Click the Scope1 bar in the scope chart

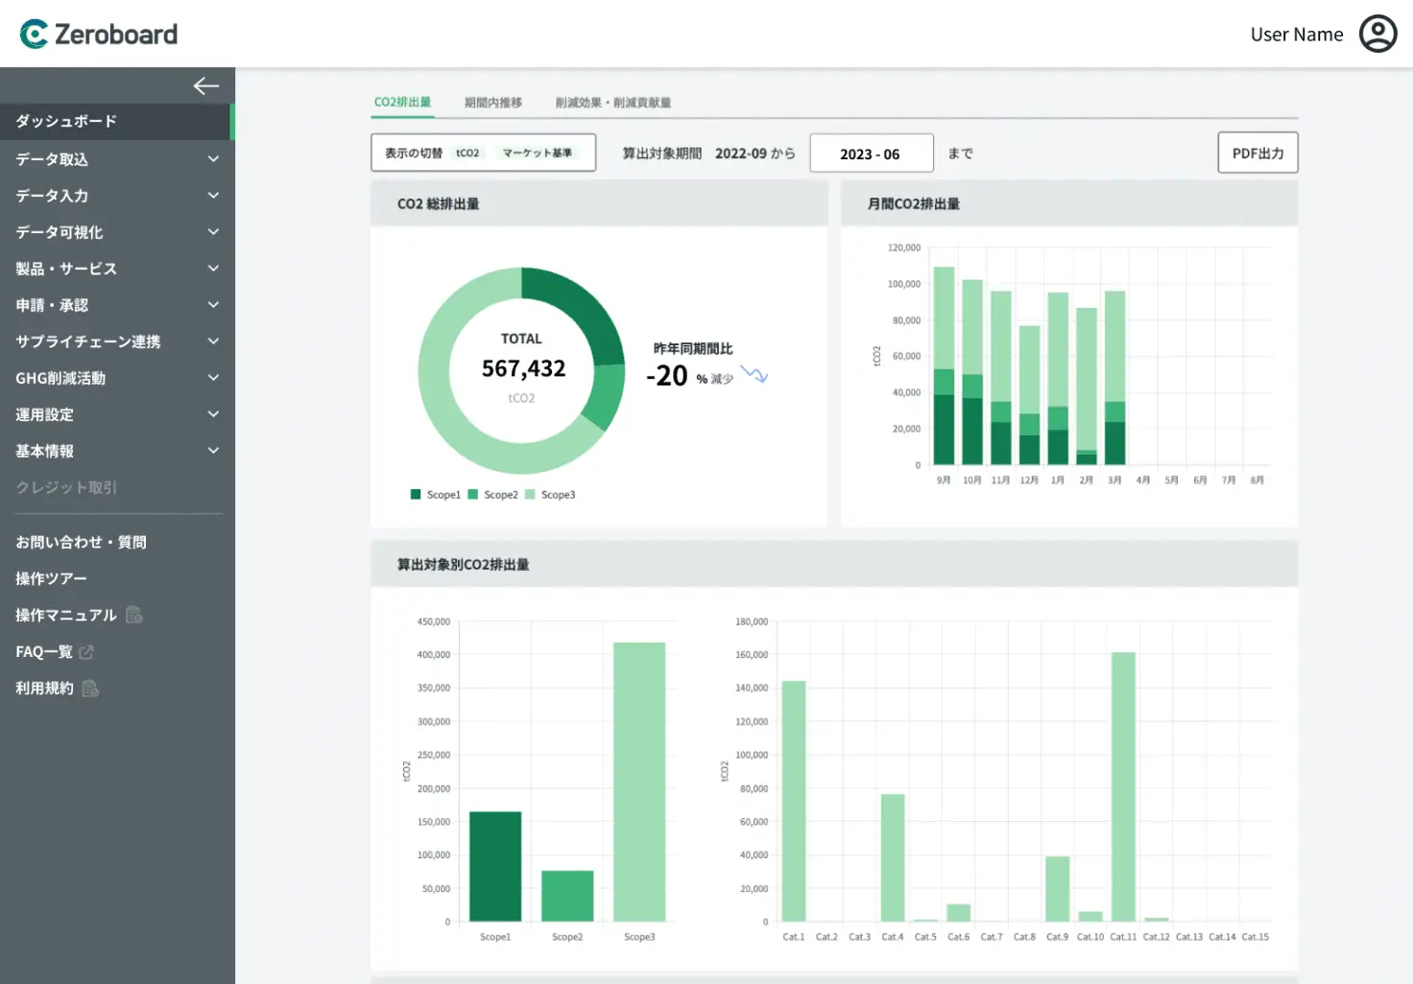point(495,866)
